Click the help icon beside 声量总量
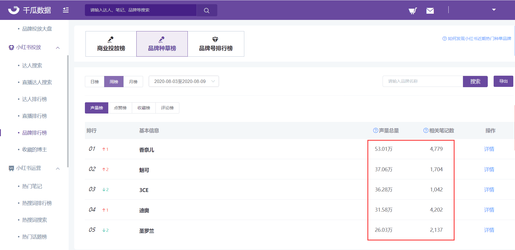Viewport: 515px width, 250px height. tap(375, 130)
